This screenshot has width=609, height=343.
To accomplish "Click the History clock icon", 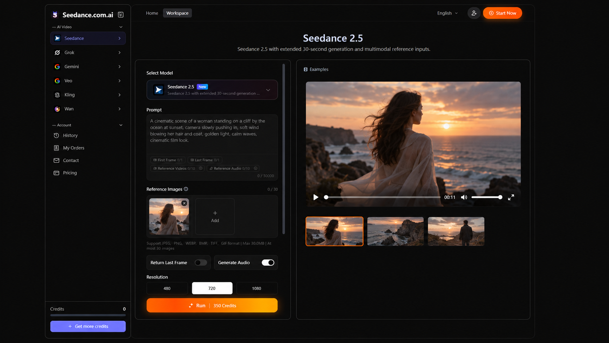I will [56, 135].
